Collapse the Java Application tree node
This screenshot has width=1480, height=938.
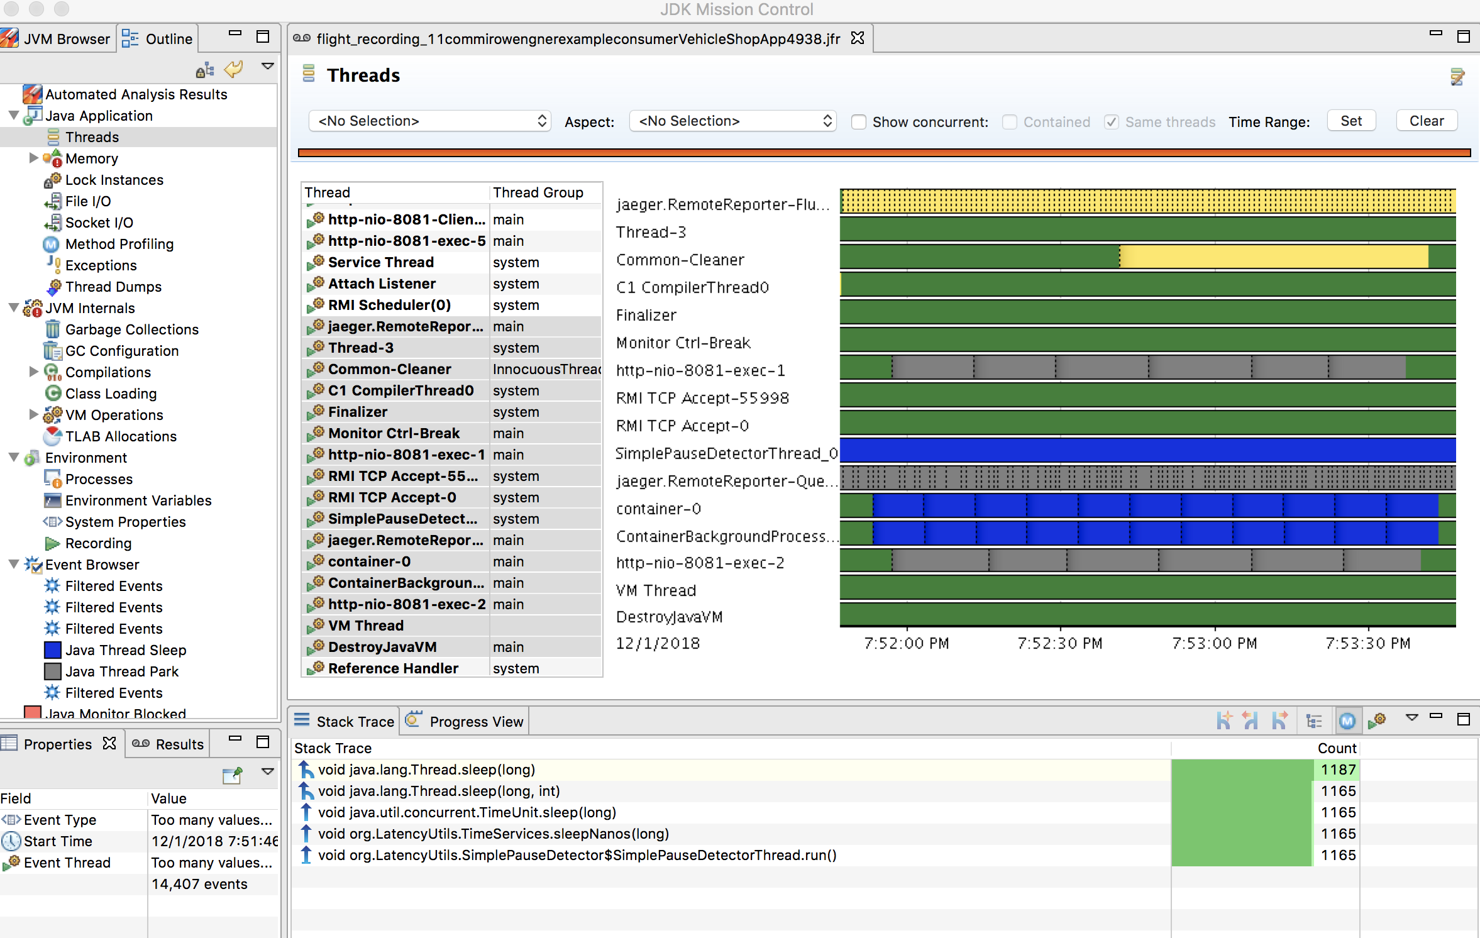coord(13,116)
